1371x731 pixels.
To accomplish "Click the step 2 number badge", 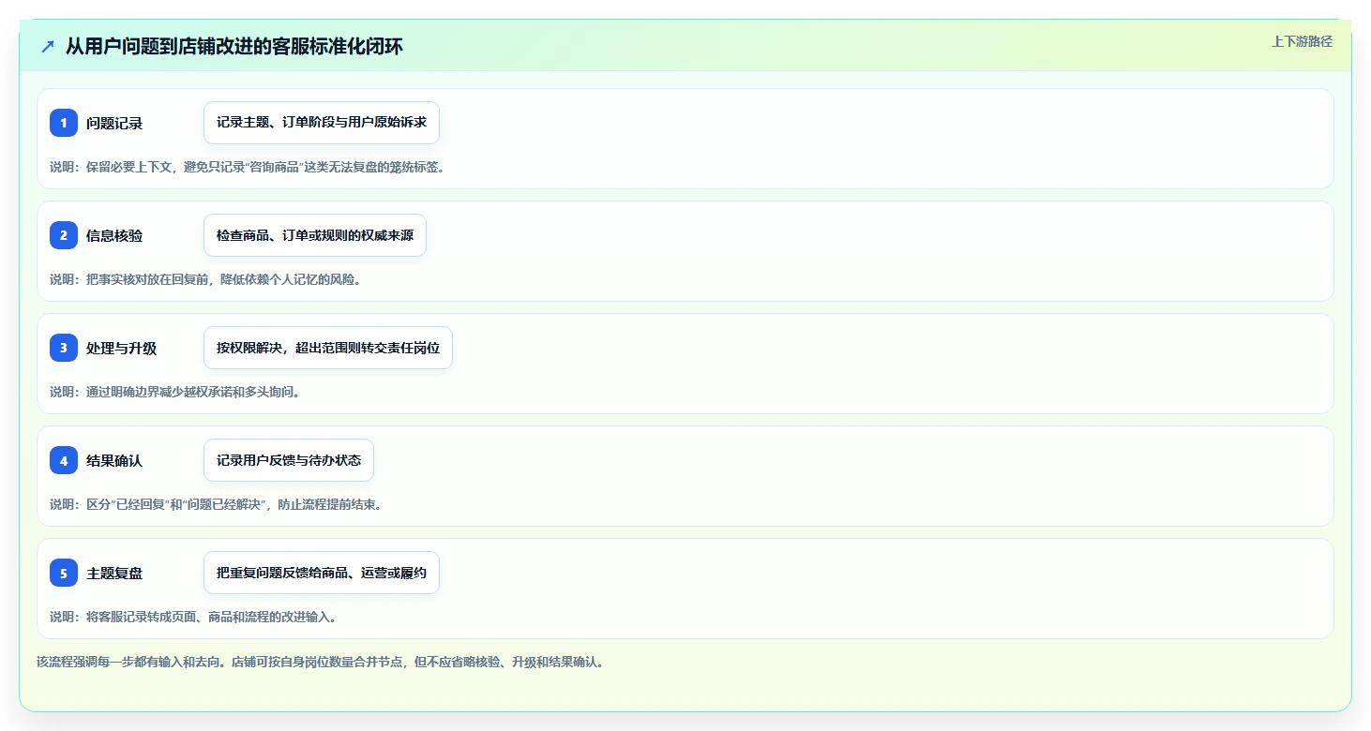I will (x=64, y=235).
